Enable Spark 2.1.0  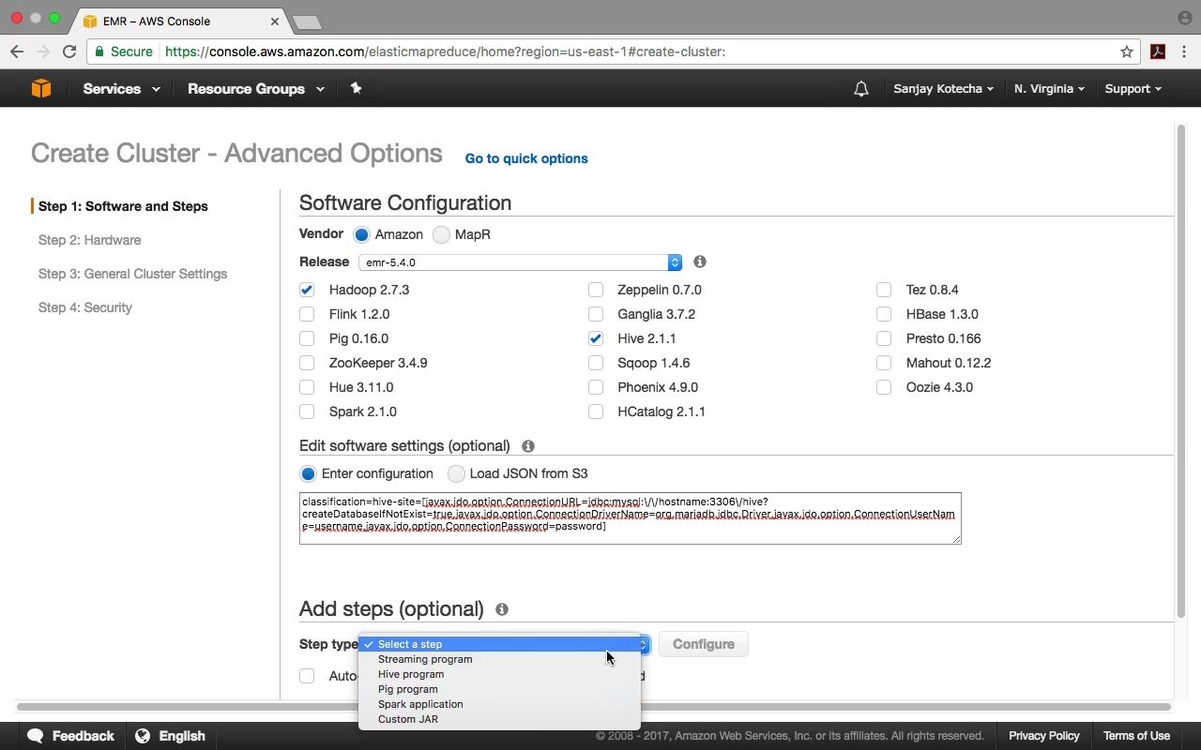tap(307, 412)
